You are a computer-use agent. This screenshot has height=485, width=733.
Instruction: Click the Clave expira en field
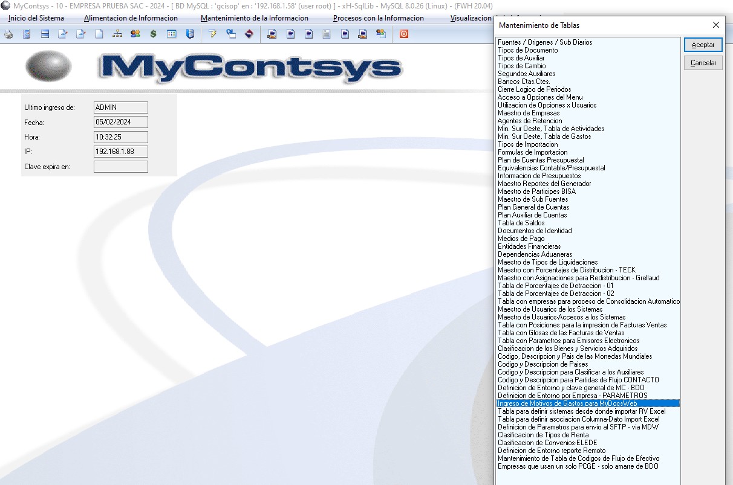(120, 167)
